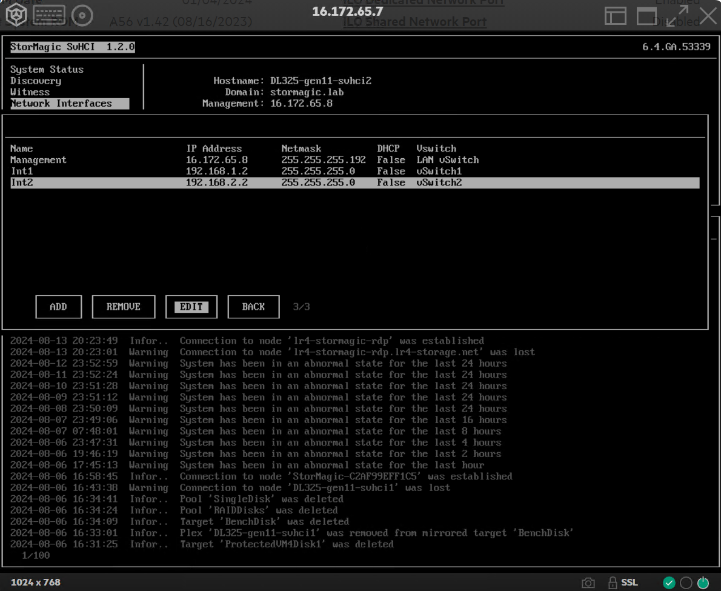Click the REMOVE button
This screenshot has width=721, height=591.
click(x=123, y=307)
